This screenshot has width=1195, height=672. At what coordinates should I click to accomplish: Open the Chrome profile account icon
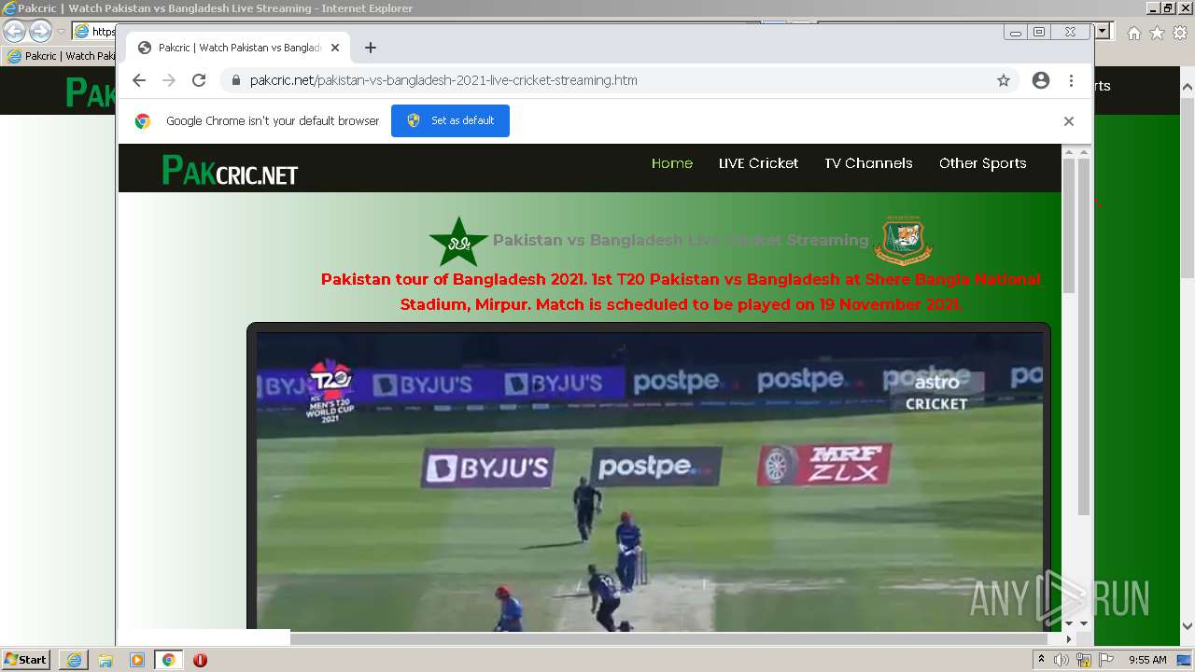pyautogui.click(x=1041, y=80)
